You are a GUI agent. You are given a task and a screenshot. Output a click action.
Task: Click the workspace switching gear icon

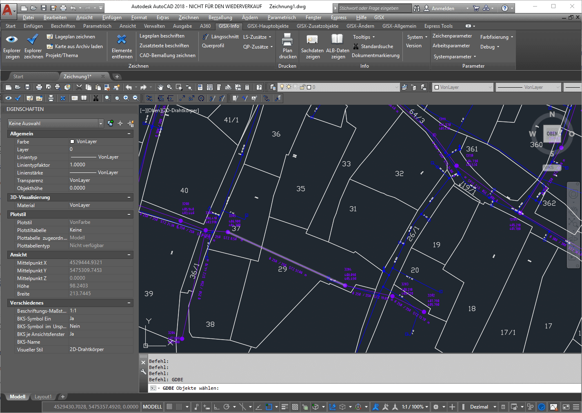[436, 407]
